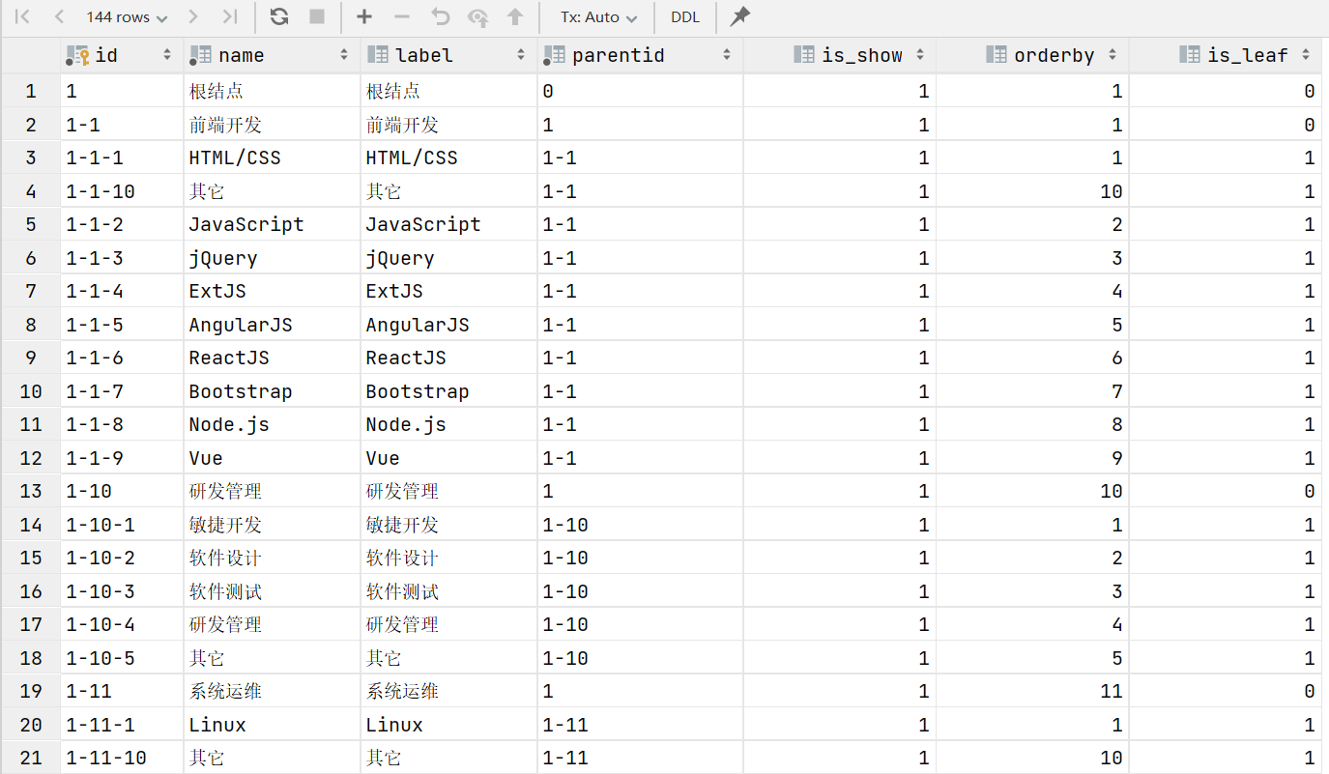Image resolution: width=1329 pixels, height=774 pixels.
Task: Select the parentid cell '0'
Action: [640, 91]
